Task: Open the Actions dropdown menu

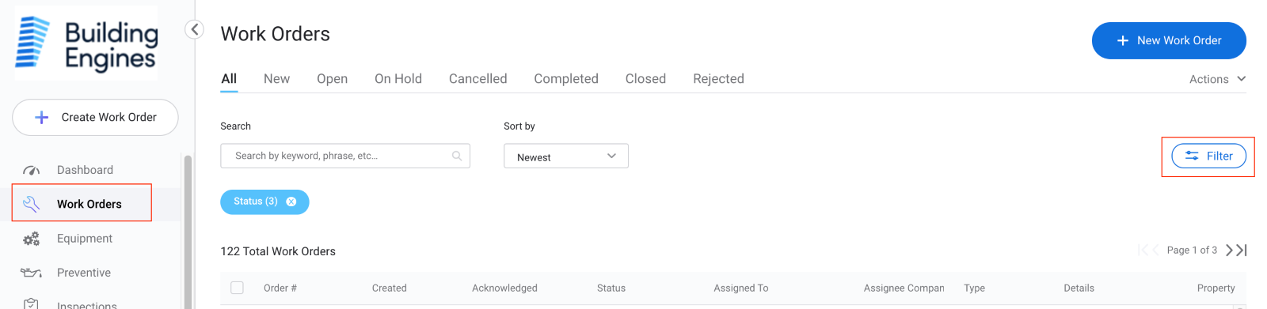Action: pos(1218,79)
